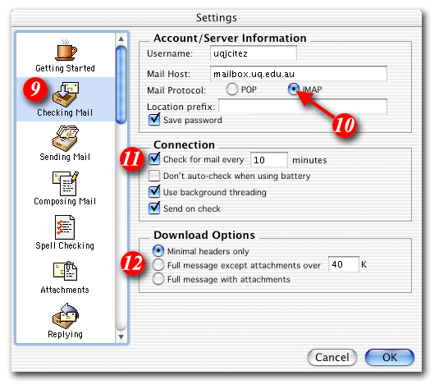Open the Composing Mail pencil icon
The image size is (439, 389).
(66, 184)
